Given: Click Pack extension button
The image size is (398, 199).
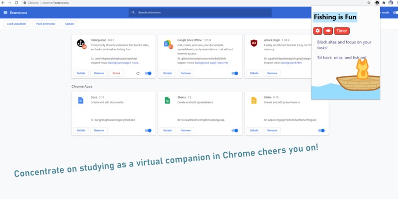Looking at the screenshot, I should [x=45, y=24].
